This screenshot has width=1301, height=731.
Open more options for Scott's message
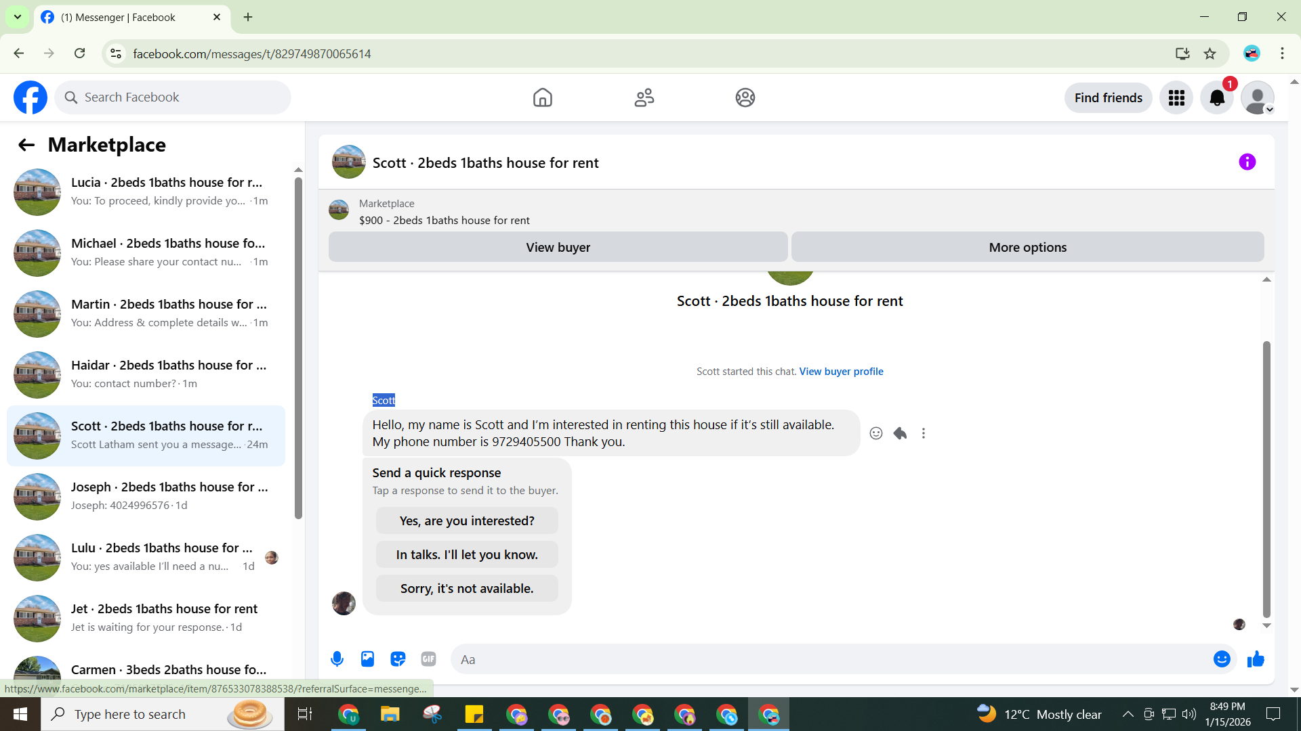923,433
